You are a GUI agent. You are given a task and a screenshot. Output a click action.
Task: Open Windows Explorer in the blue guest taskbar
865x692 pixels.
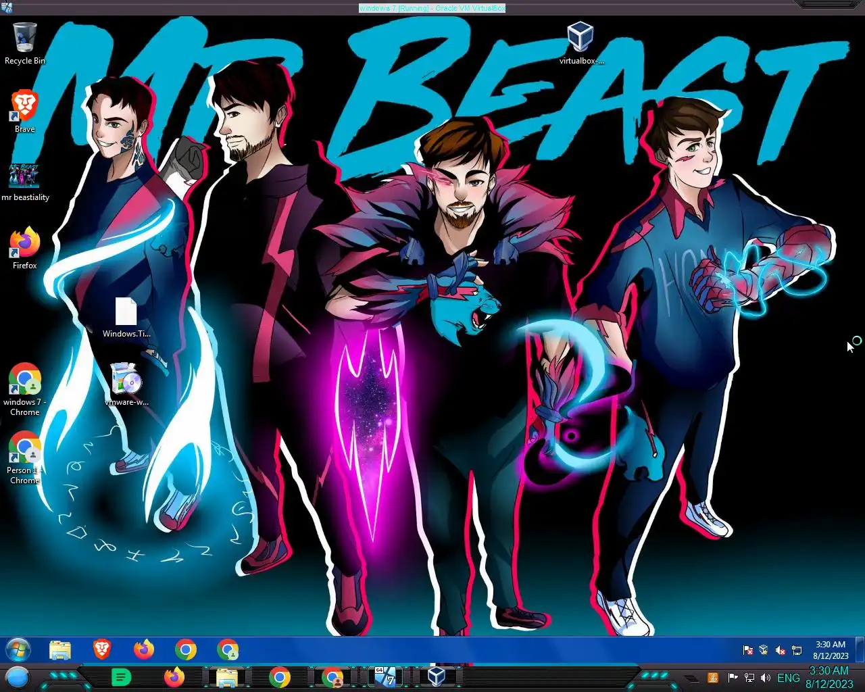point(60,650)
